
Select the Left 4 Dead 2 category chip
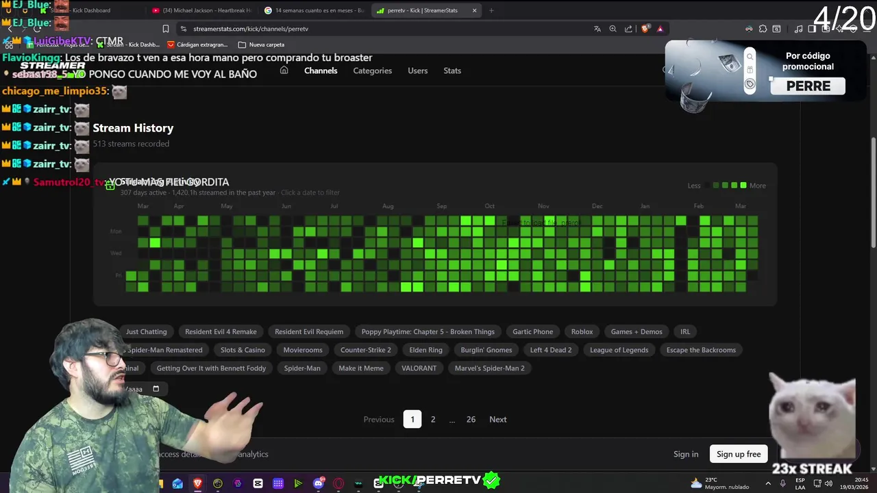coord(551,350)
